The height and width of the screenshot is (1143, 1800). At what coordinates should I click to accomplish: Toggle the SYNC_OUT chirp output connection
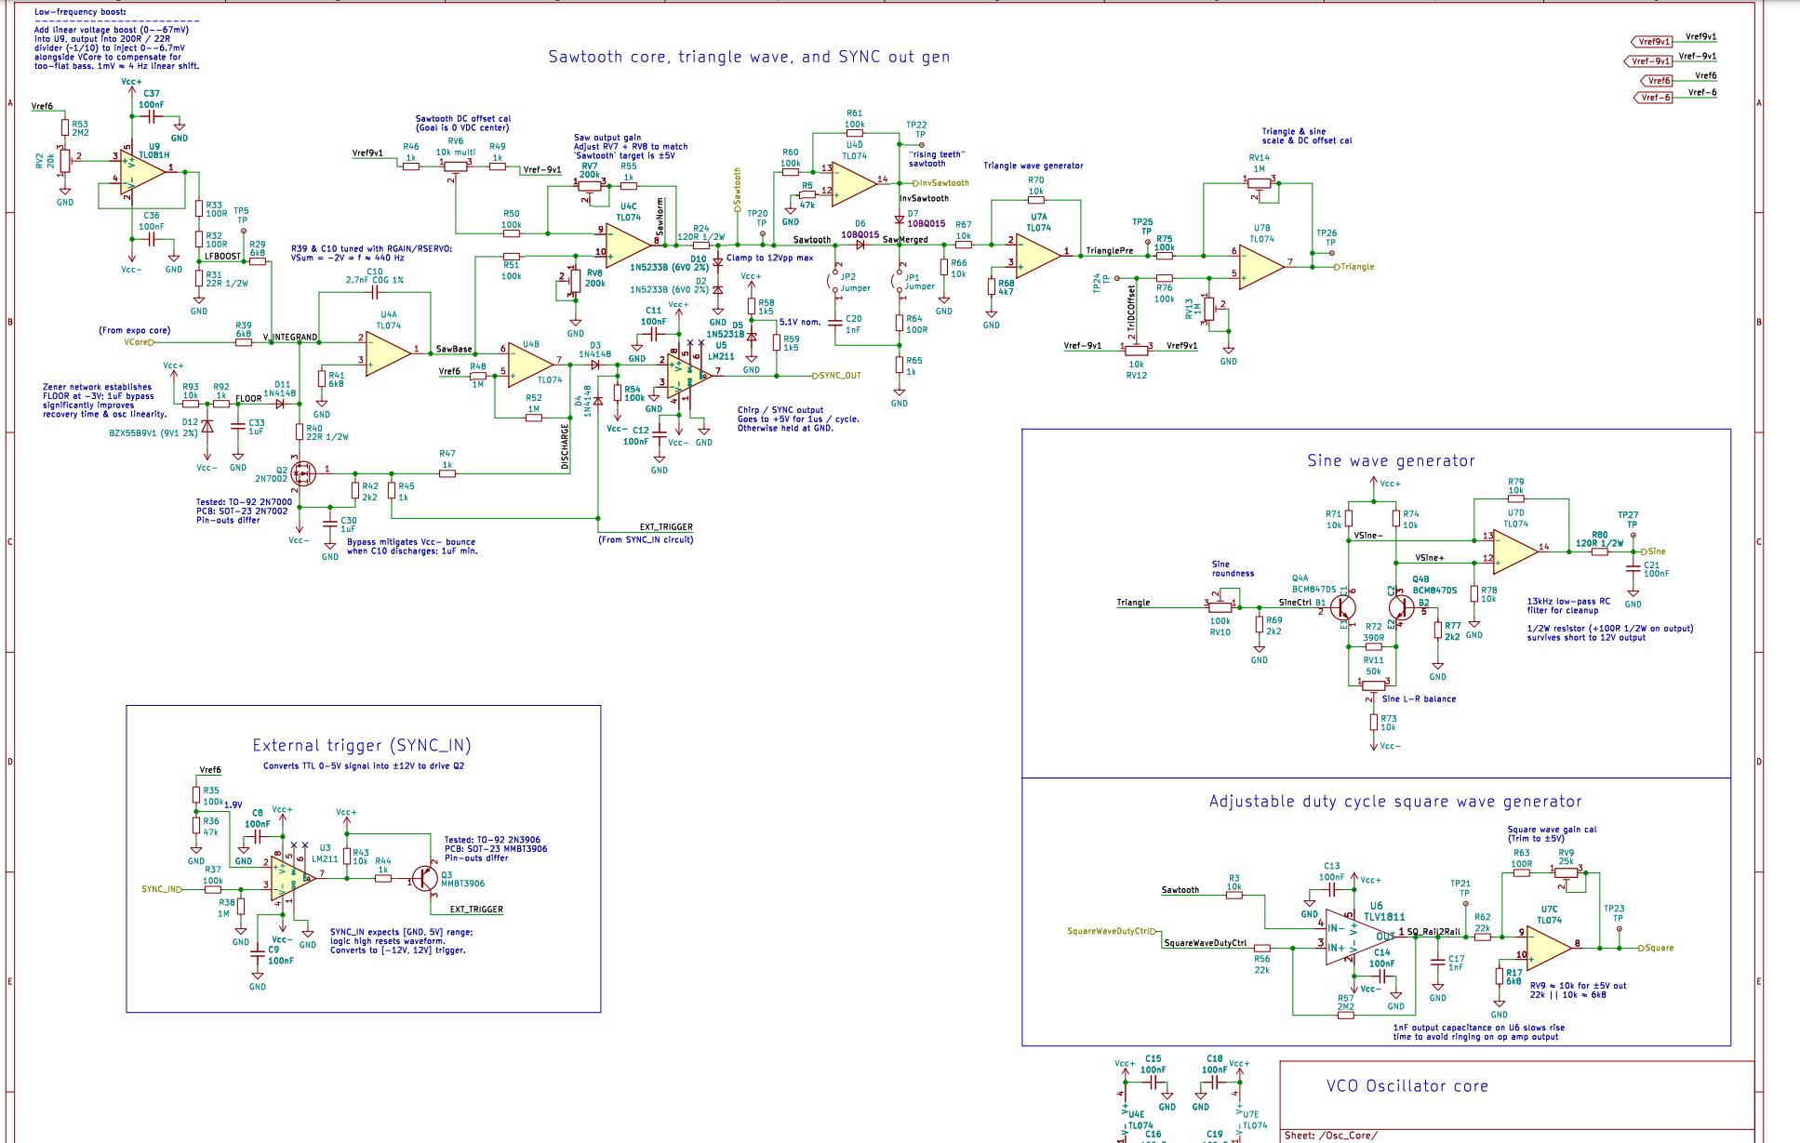coord(812,377)
